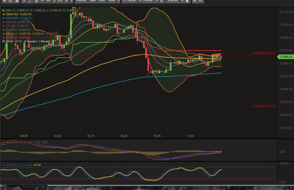The height and width of the screenshot is (190, 294).
Task: Click the 10:30 time axis label
Action: tap(124, 136)
